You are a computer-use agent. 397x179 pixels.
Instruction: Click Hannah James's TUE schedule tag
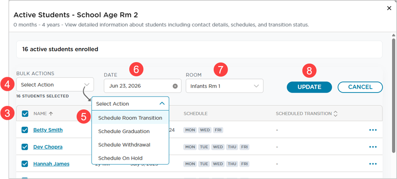204,164
